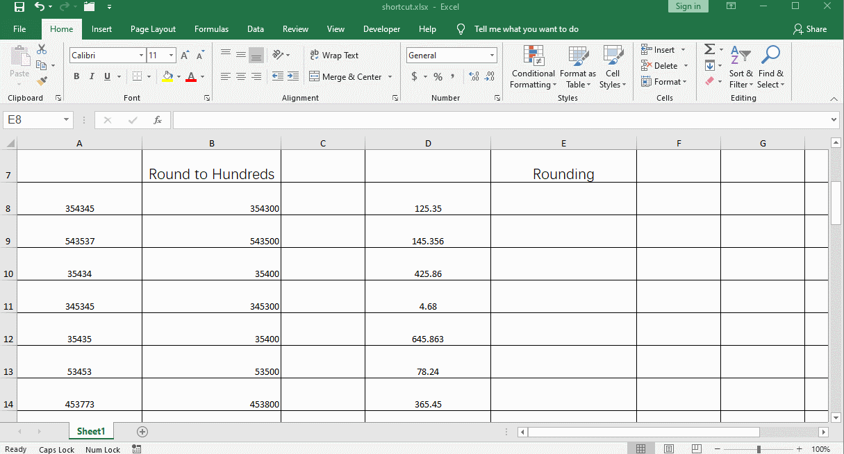The image size is (844, 454).
Task: Toggle Bold formatting
Action: [x=76, y=76]
